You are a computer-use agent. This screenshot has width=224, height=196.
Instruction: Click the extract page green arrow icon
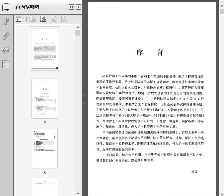pos(43,19)
